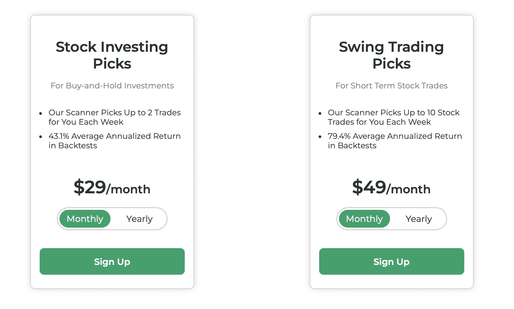Click the $29/month price
The height and width of the screenshot is (309, 514).
click(112, 187)
